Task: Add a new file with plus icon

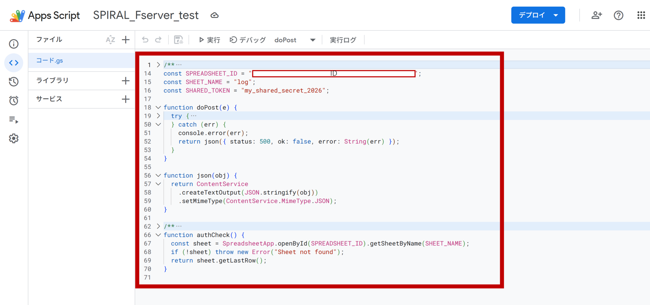Action: (126, 40)
